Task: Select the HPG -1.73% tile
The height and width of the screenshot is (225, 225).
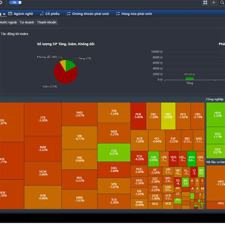Action: point(216,183)
